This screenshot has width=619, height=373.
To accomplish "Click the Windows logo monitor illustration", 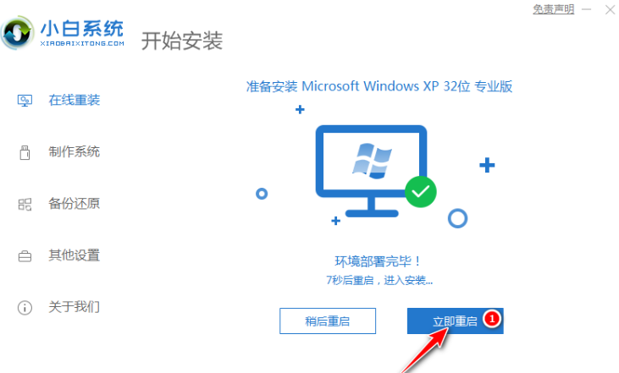I will click(x=371, y=171).
